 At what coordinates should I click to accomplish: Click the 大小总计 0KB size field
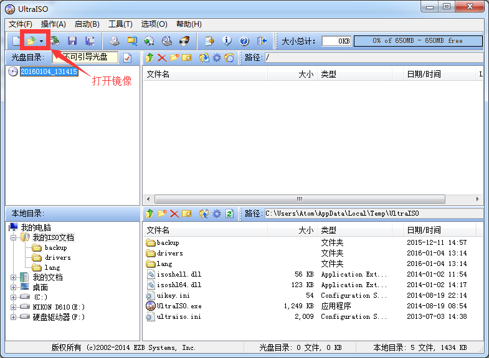click(336, 41)
